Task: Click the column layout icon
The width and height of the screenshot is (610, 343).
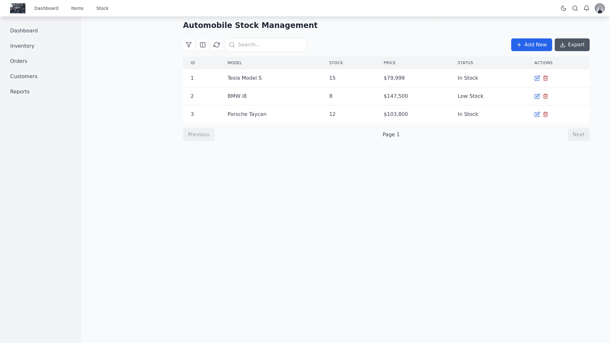Action: (203, 45)
